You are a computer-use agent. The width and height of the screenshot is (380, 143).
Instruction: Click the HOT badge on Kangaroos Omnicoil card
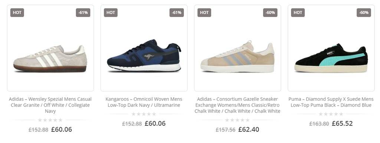[111, 13]
